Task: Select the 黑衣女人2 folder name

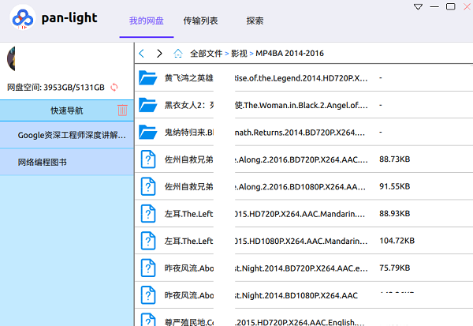Action: point(189,105)
